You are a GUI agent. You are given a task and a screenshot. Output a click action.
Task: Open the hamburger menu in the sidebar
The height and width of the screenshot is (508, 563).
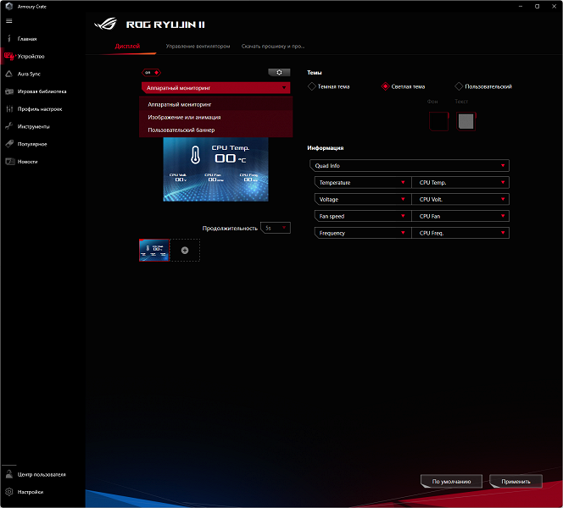[9, 21]
